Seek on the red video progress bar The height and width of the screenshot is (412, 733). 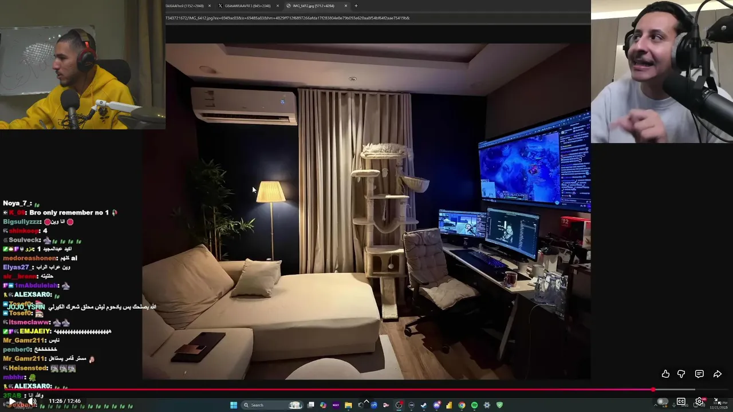366,390
